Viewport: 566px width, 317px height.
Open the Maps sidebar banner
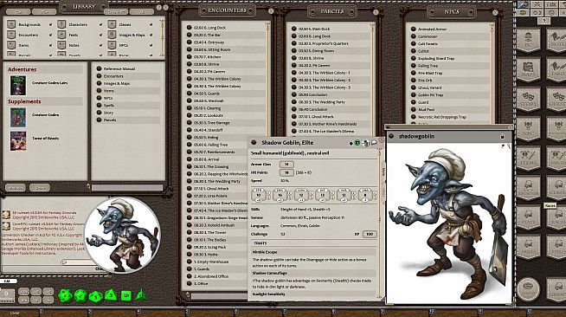(529, 69)
